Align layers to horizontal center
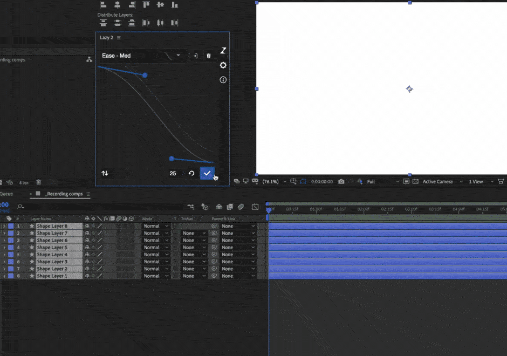Screen dimensions: 507x356 118,4
